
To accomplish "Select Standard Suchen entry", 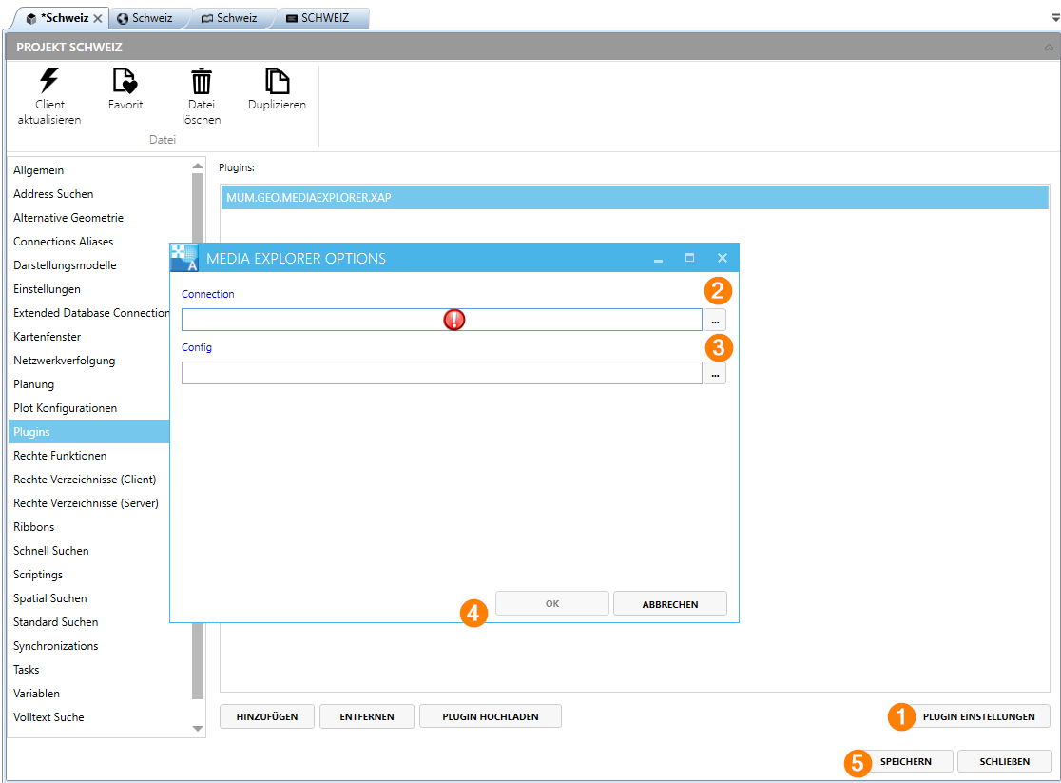I will [55, 622].
